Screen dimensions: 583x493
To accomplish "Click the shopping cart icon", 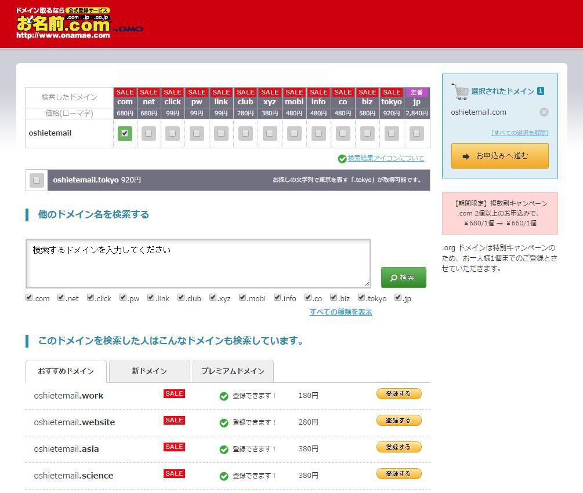I will [x=460, y=92].
